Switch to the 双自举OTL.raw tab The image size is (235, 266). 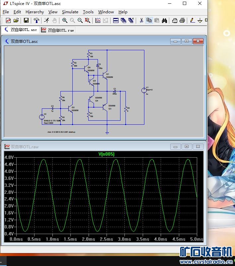pyautogui.click(x=57, y=30)
